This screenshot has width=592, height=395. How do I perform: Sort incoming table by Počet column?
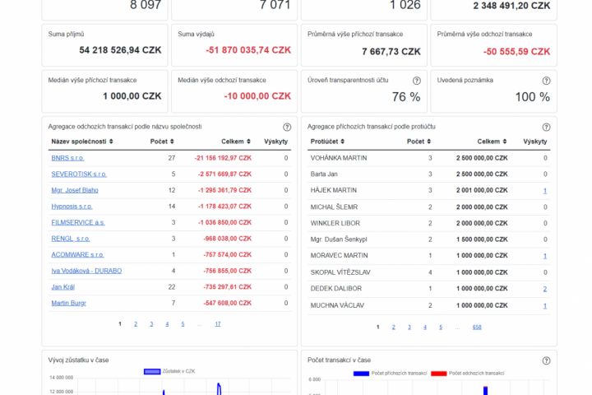point(419,142)
